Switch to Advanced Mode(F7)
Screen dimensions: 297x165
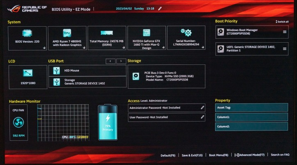249,155
